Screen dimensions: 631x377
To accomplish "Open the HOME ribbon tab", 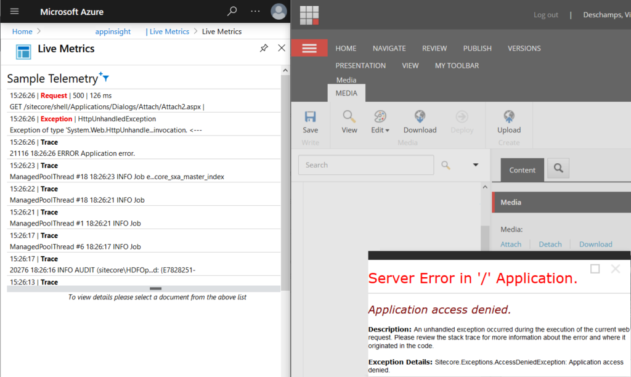I will [x=346, y=48].
